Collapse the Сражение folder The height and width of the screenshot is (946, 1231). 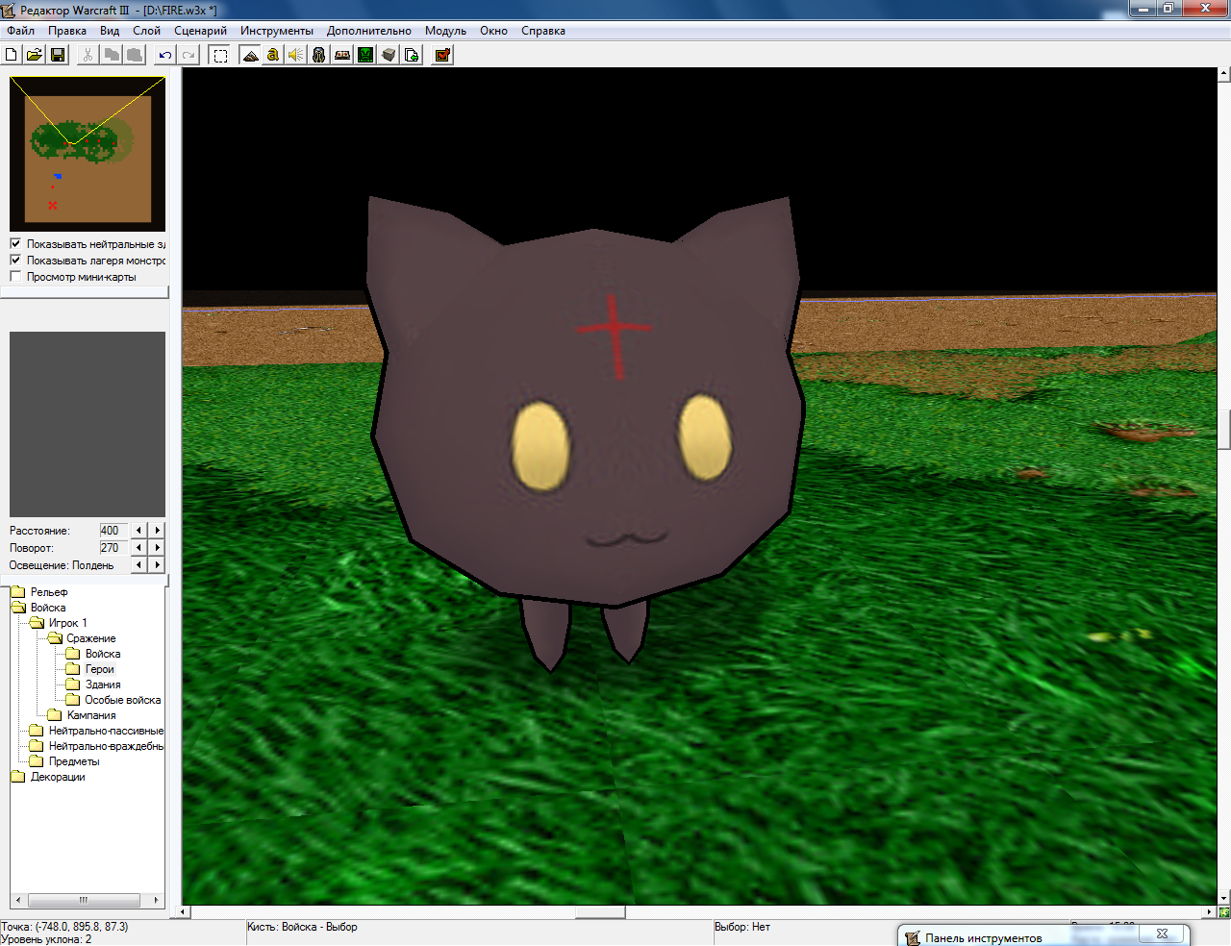55,638
